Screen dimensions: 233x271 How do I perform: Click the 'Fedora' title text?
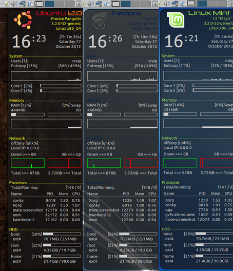127,13
